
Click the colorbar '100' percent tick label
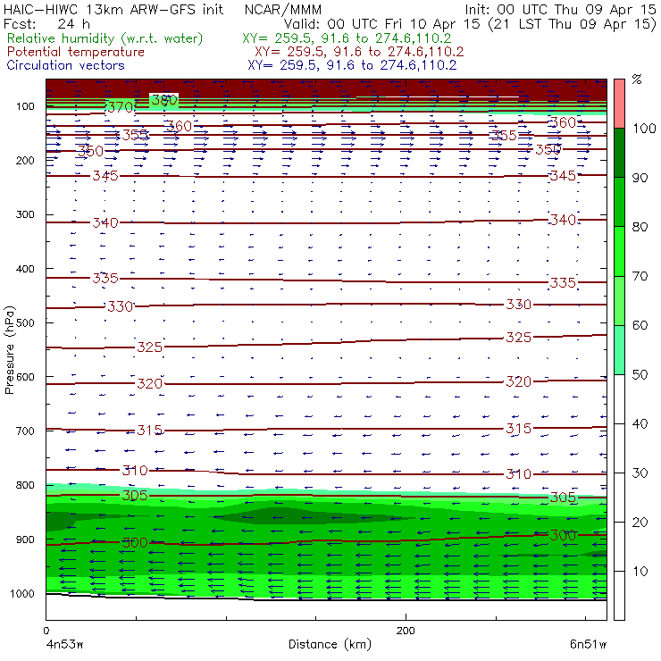pos(645,128)
